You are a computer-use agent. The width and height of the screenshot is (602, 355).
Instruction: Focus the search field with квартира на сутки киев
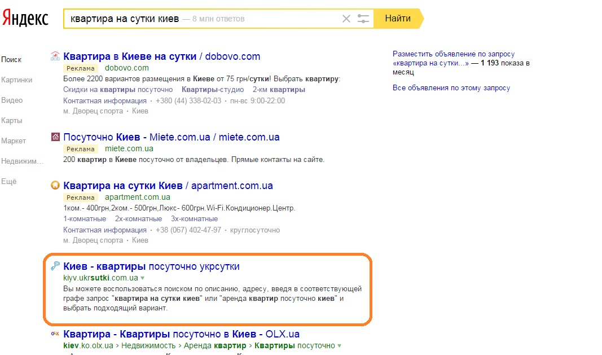click(x=218, y=19)
